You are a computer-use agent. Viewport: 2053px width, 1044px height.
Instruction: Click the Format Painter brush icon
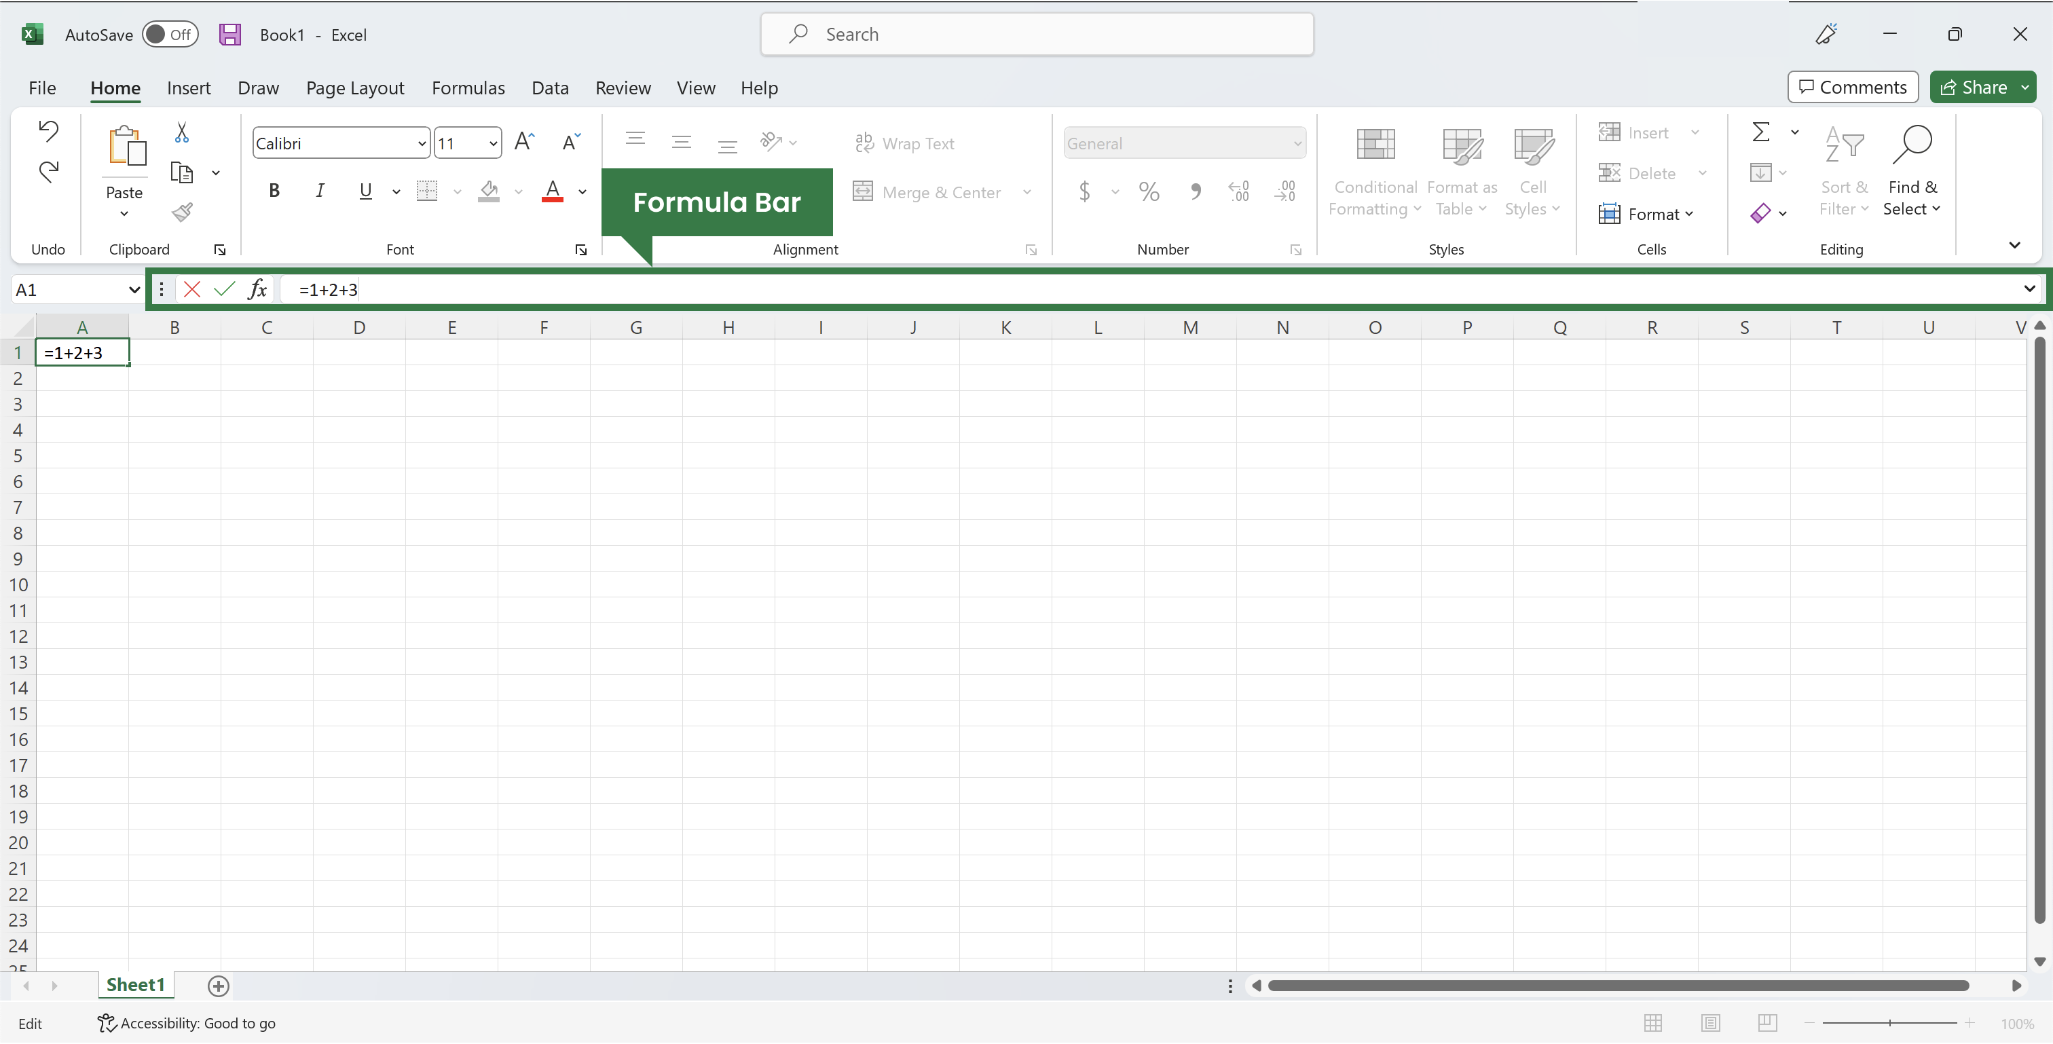click(x=183, y=212)
